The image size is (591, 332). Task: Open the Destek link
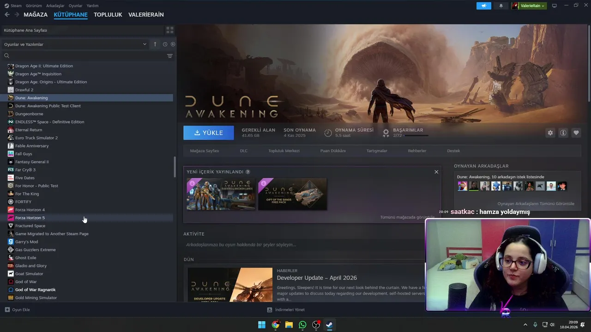pos(453,151)
